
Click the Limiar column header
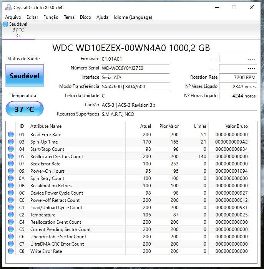(194, 126)
